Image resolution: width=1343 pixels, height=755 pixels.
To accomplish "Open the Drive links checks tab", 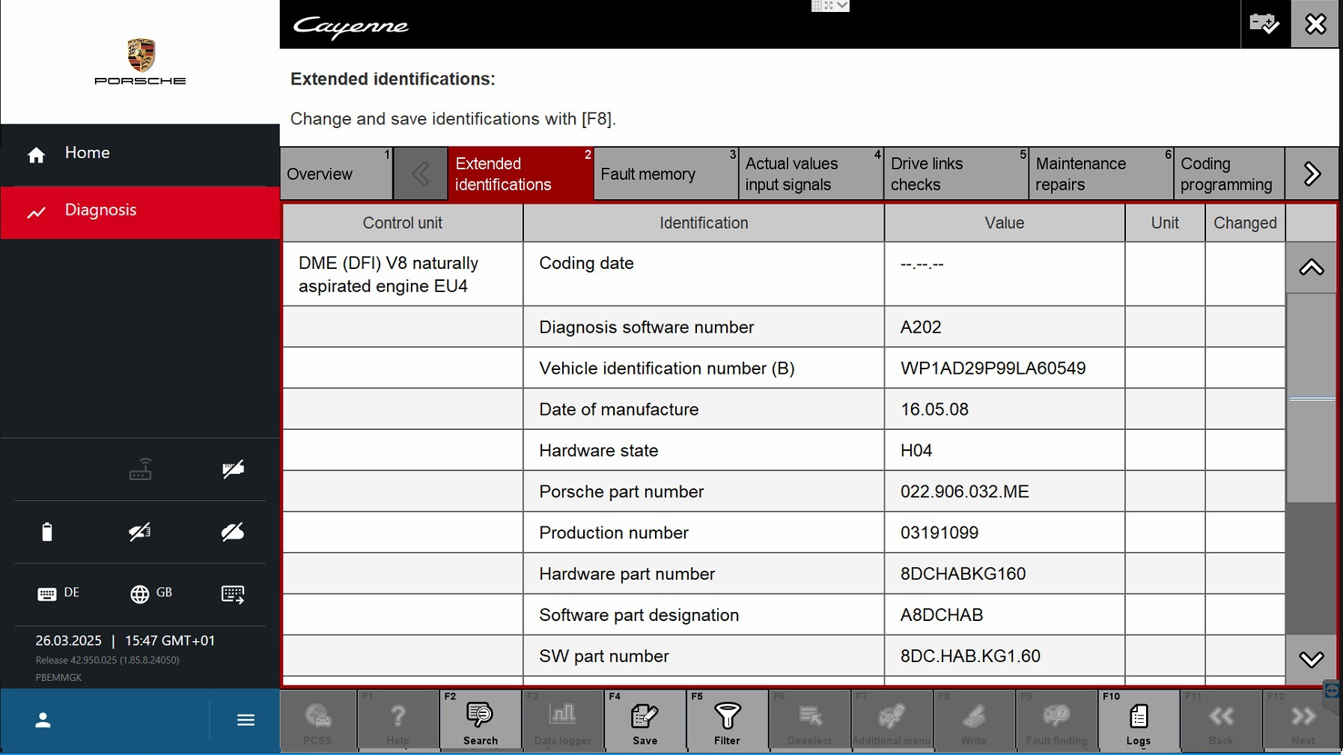I will (x=957, y=174).
